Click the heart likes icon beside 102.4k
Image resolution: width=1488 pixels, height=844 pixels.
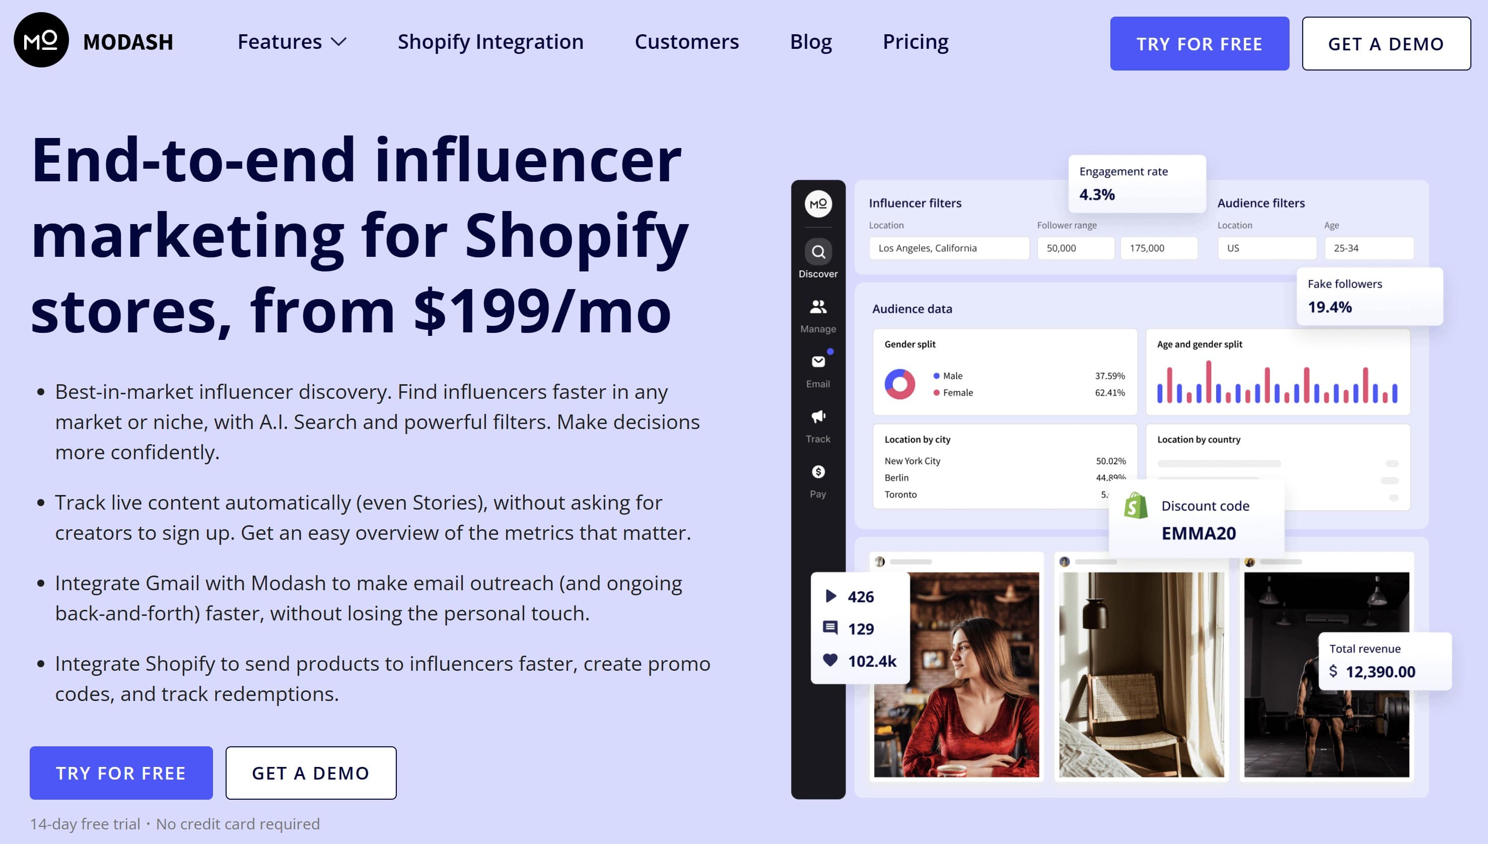pos(830,660)
